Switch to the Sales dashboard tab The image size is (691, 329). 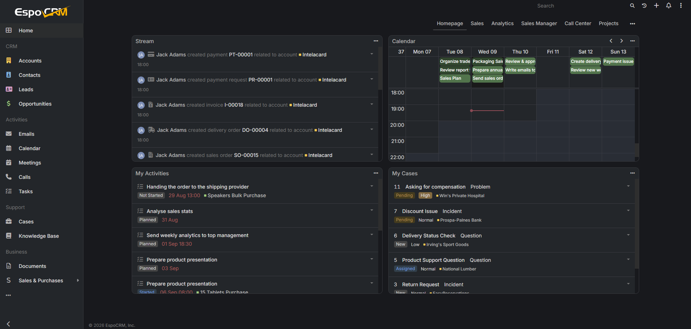[x=477, y=23]
